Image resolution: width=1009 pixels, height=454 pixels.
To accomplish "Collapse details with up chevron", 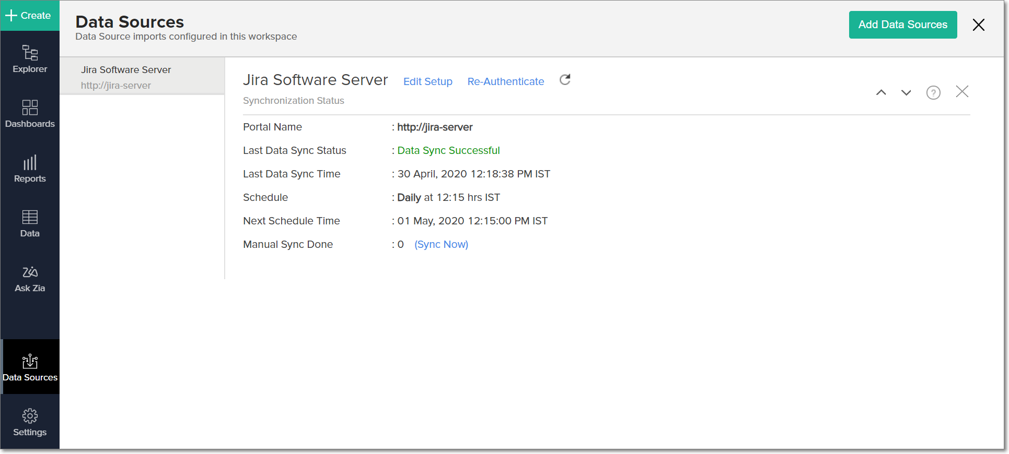I will [881, 92].
